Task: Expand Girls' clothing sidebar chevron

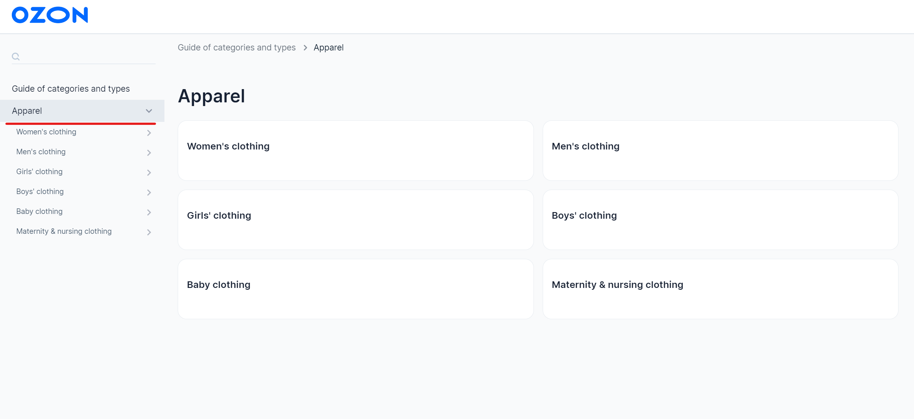Action: tap(149, 172)
